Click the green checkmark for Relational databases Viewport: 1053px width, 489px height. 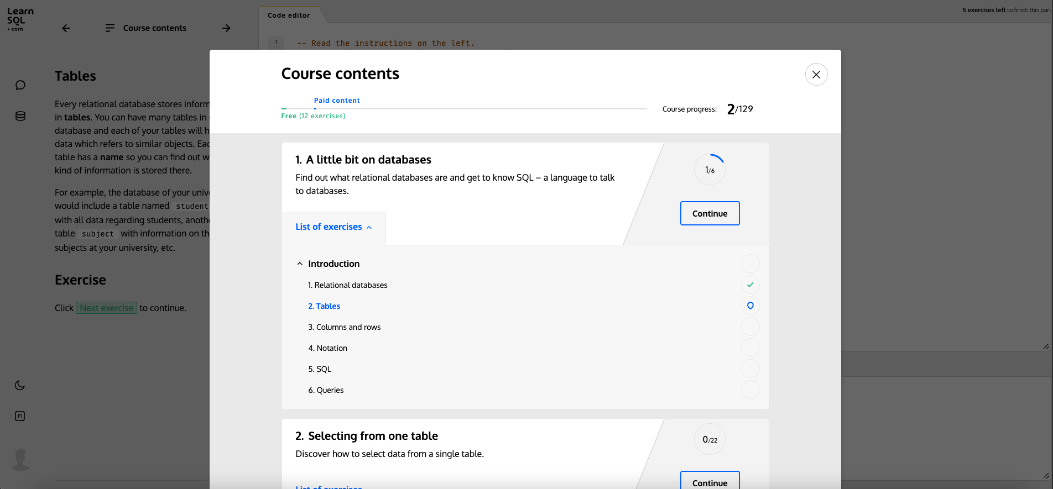[750, 285]
